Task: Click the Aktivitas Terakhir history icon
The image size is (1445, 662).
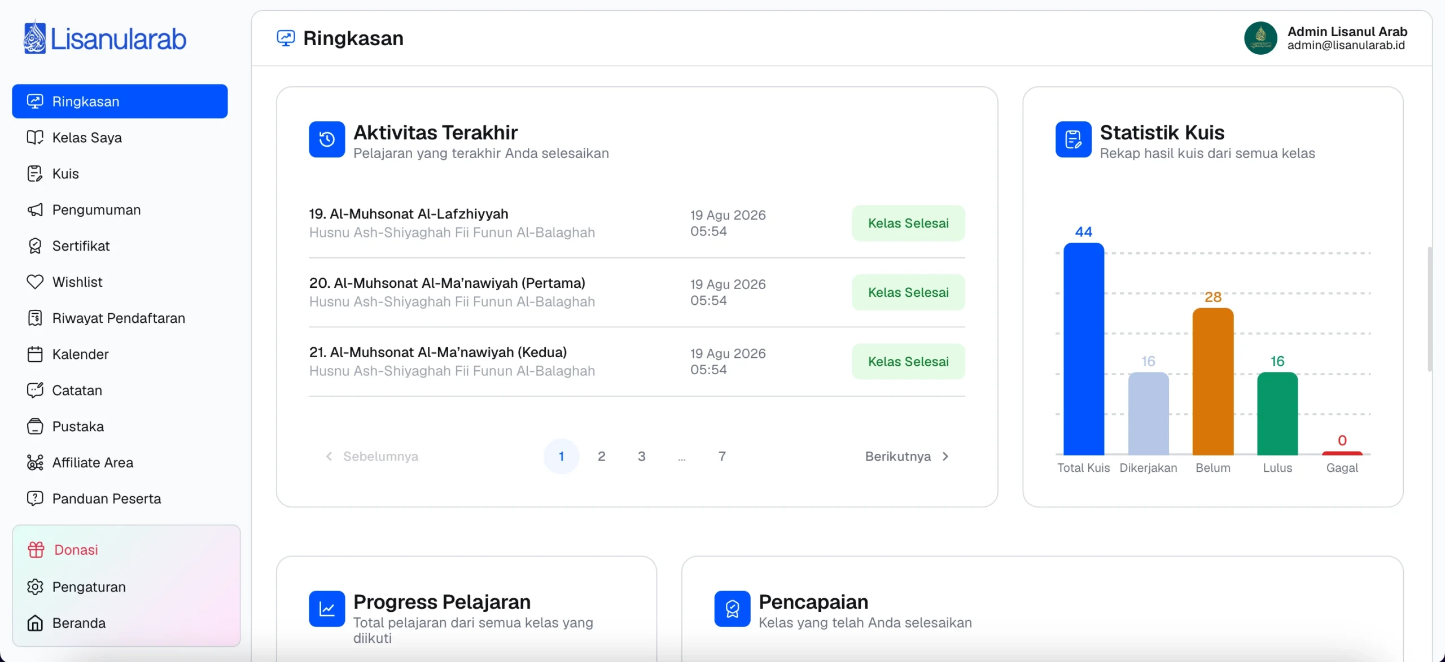Action: point(327,139)
